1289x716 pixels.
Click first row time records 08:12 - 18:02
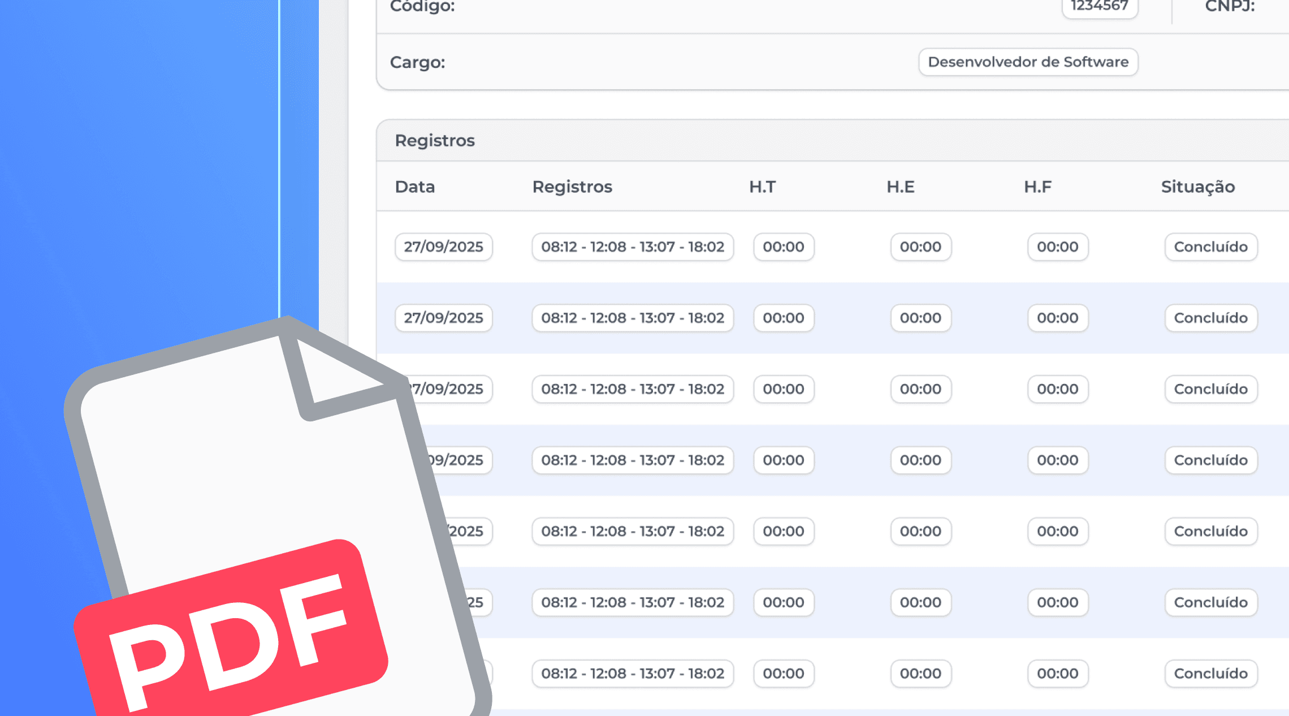click(x=633, y=247)
